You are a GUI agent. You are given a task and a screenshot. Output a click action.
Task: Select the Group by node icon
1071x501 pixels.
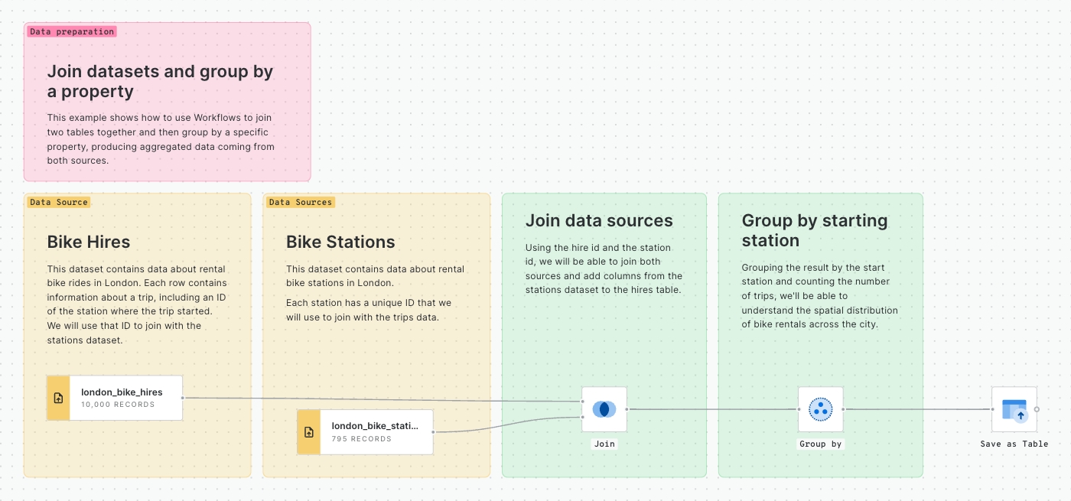820,409
